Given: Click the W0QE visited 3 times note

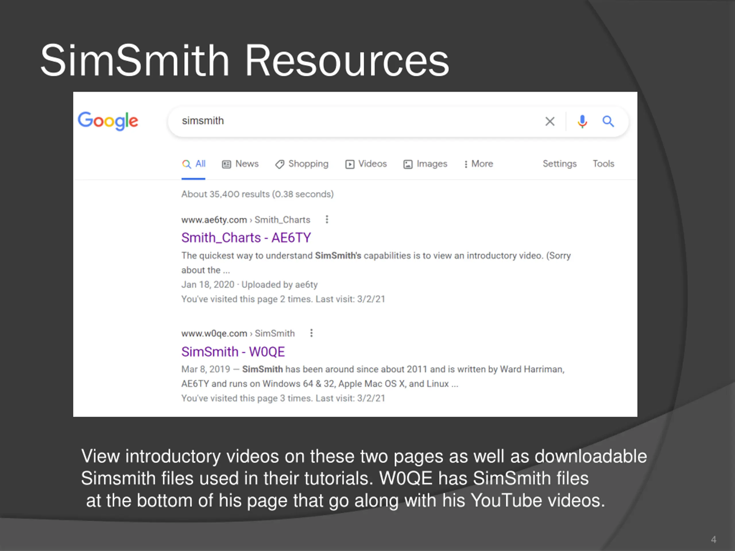Looking at the screenshot, I should point(283,398).
